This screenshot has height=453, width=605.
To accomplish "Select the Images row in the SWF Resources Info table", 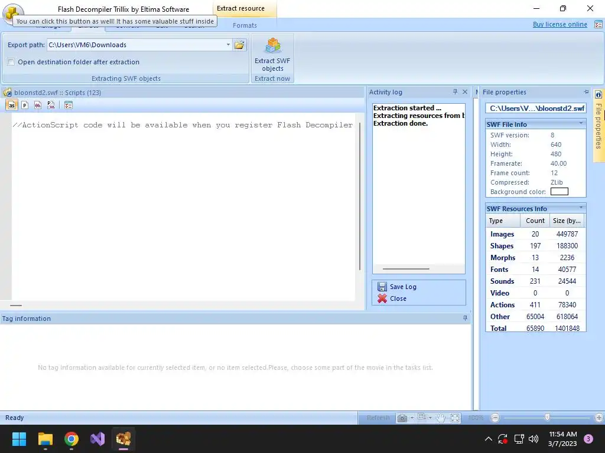I will pos(535,234).
